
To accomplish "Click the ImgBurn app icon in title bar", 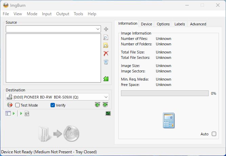I will pyautogui.click(x=6, y=5).
